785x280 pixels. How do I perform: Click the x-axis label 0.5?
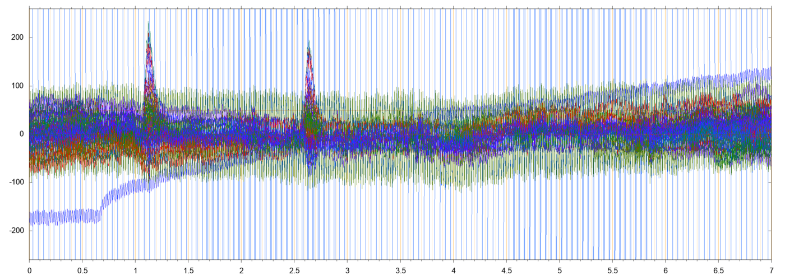click(82, 270)
